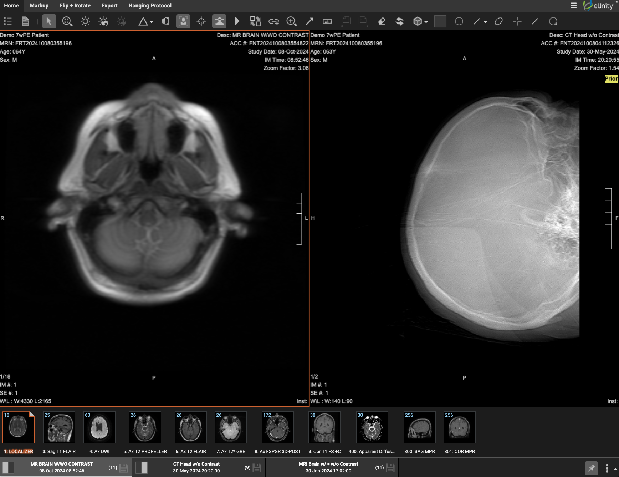
Task: Click the series layout swap icon
Action: coord(255,21)
